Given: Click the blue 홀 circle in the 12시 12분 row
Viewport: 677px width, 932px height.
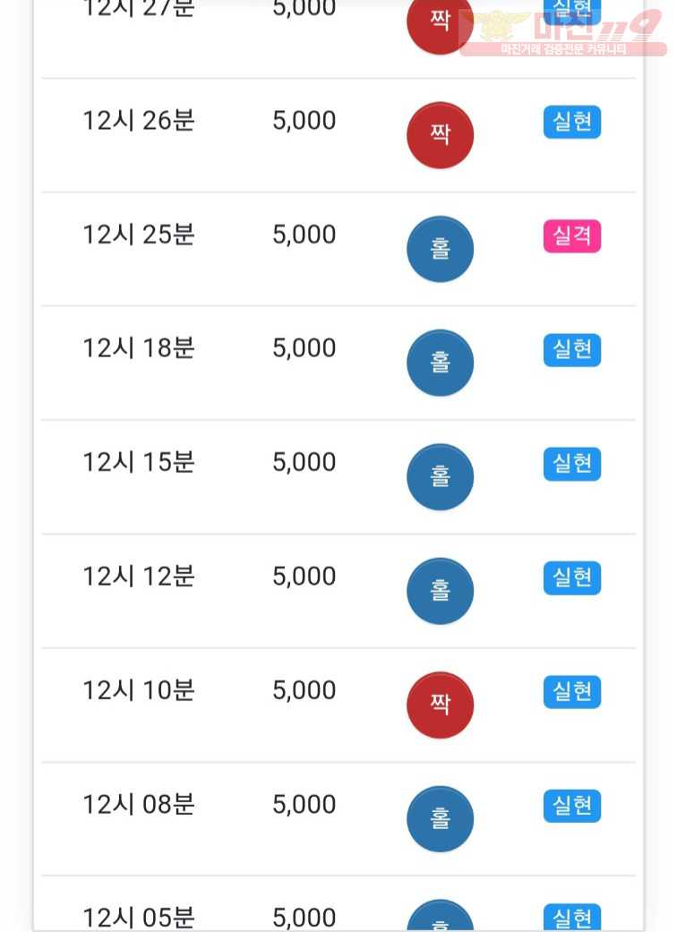Looking at the screenshot, I should click(440, 591).
